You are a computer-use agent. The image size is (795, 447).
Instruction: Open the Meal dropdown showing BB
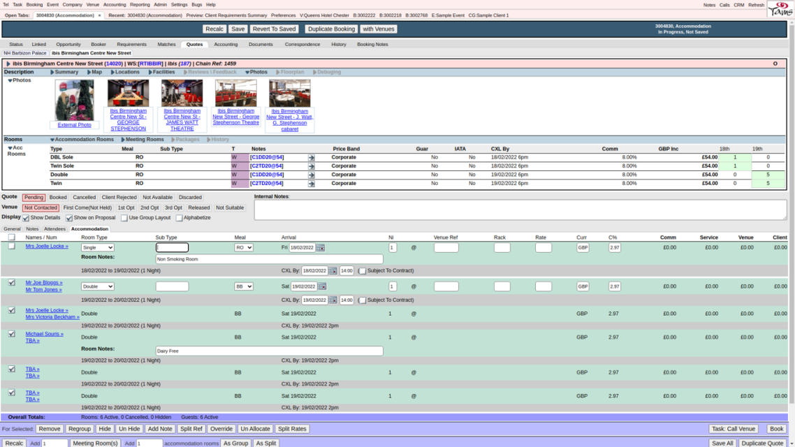(x=244, y=286)
